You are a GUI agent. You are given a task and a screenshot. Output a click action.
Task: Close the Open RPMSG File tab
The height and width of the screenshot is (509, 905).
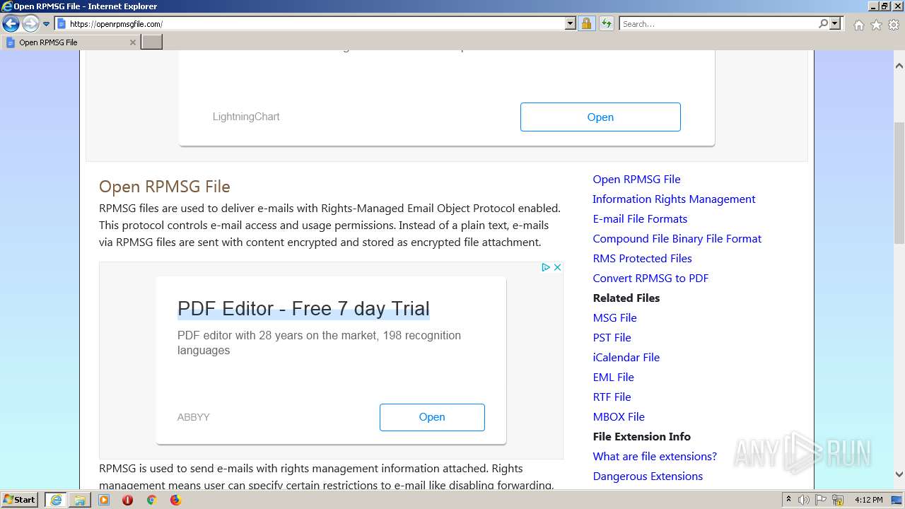132,42
